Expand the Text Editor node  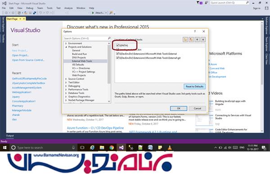pyautogui.click(x=66, y=82)
